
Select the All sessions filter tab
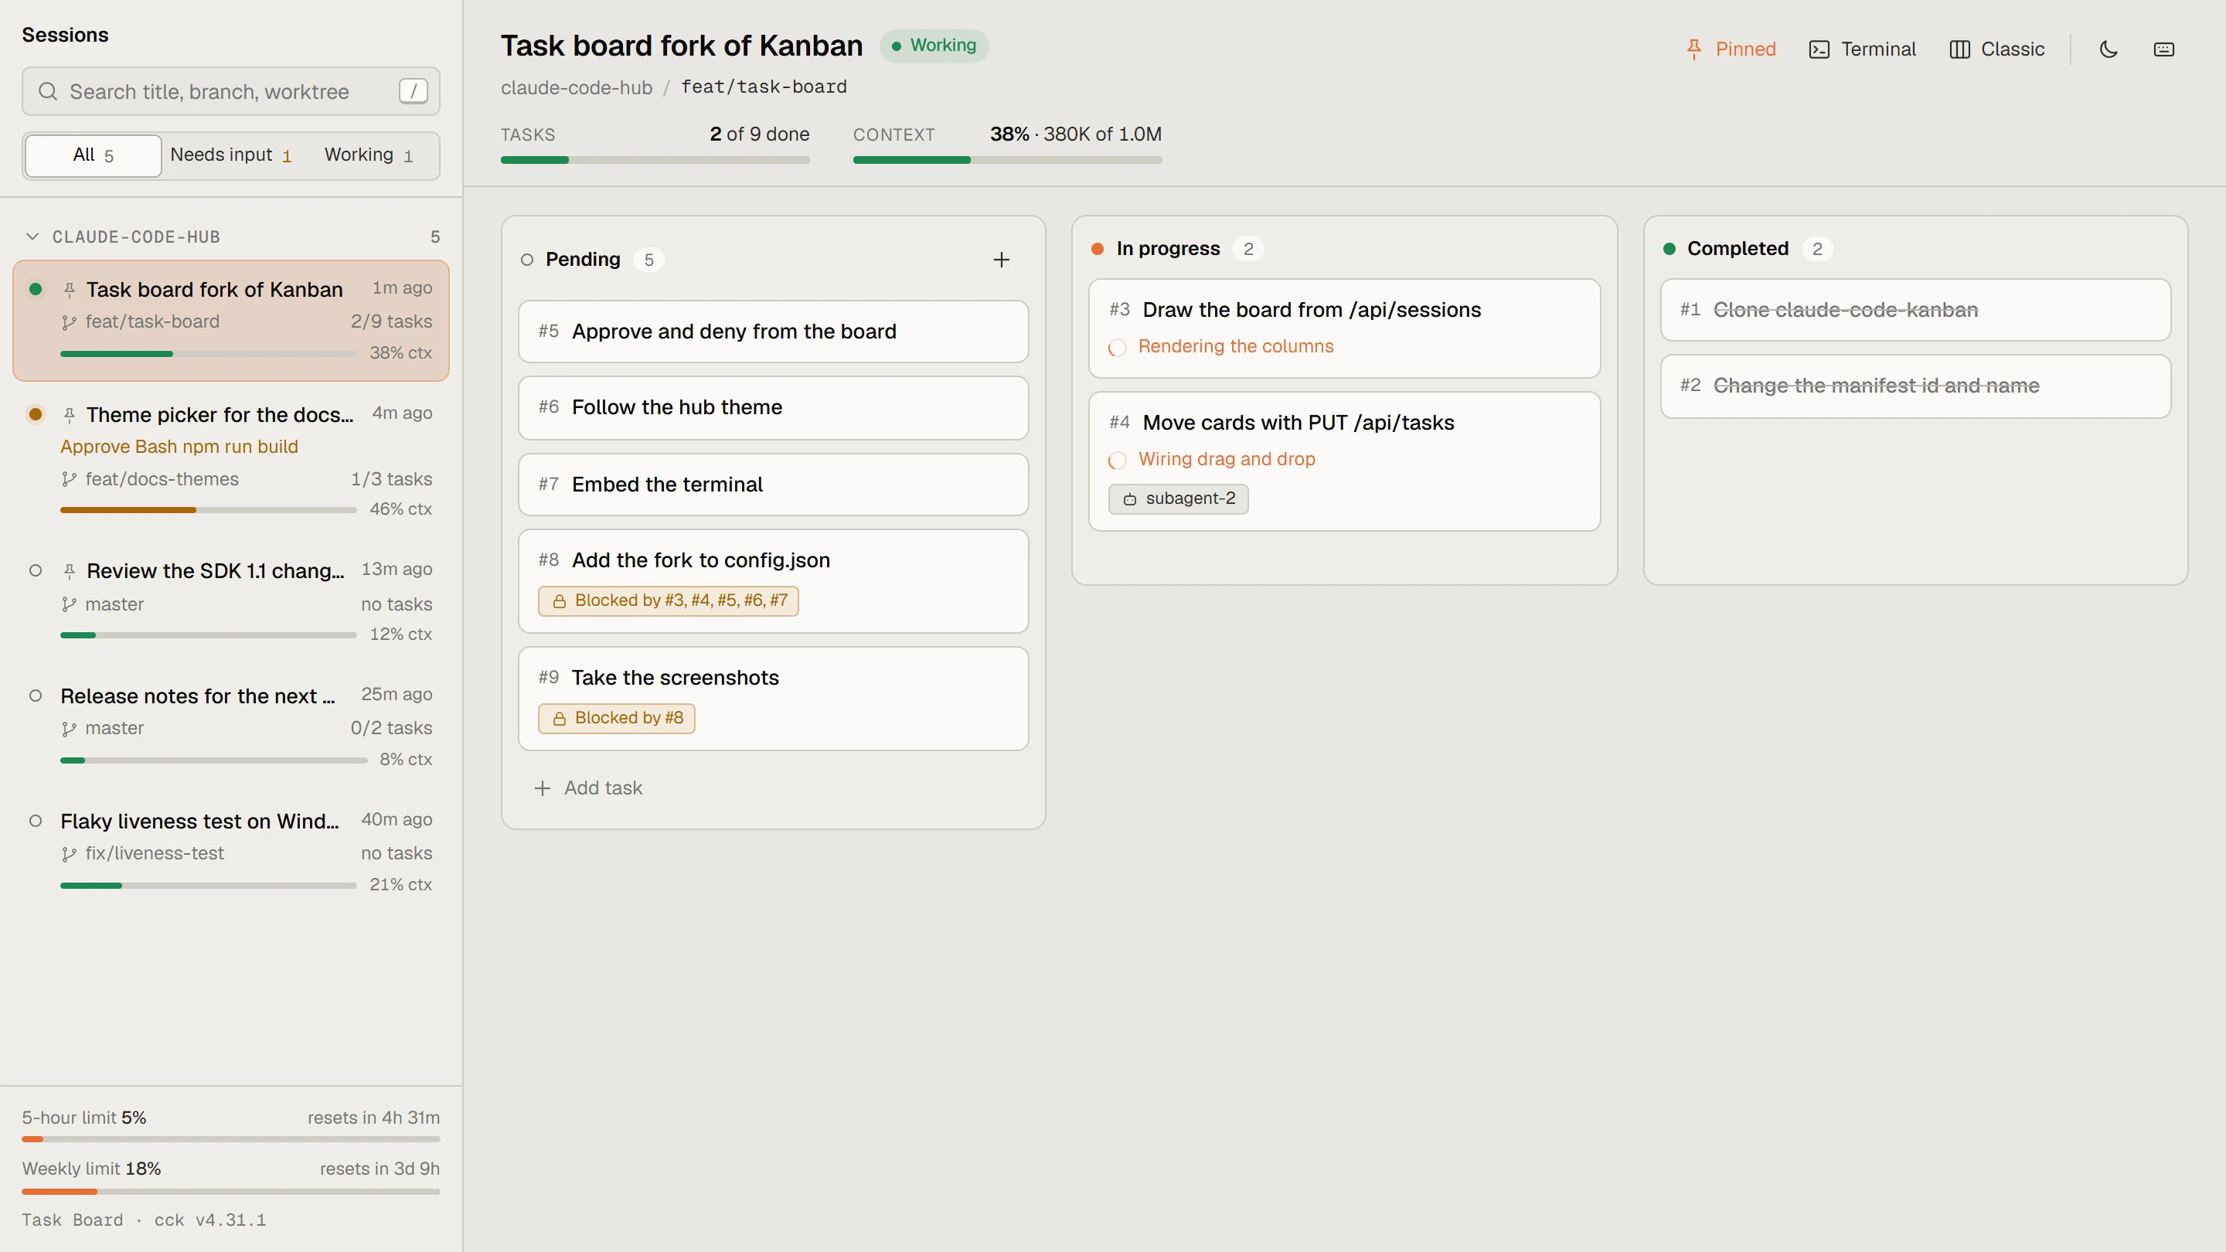pos(94,155)
